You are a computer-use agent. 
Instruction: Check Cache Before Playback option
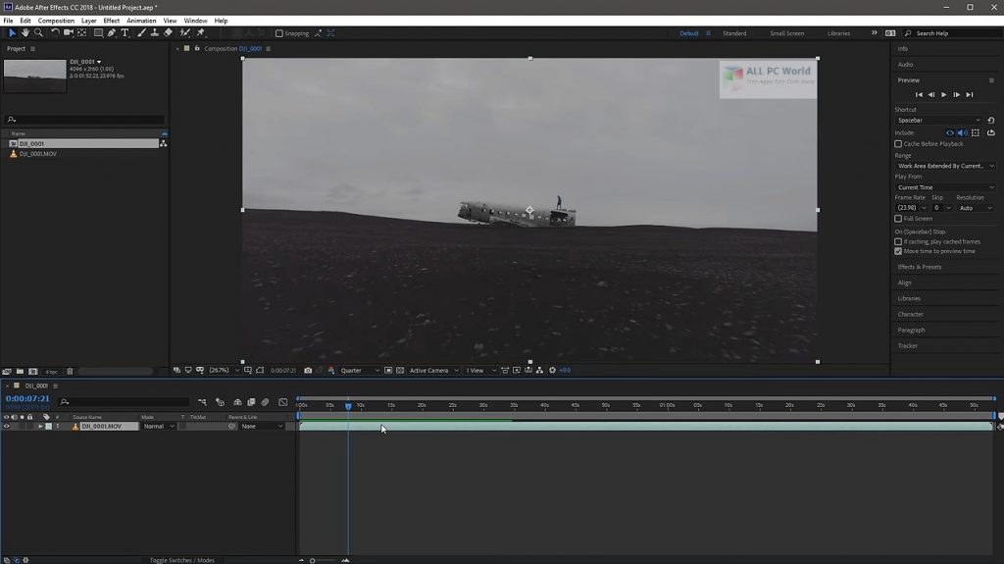point(898,144)
